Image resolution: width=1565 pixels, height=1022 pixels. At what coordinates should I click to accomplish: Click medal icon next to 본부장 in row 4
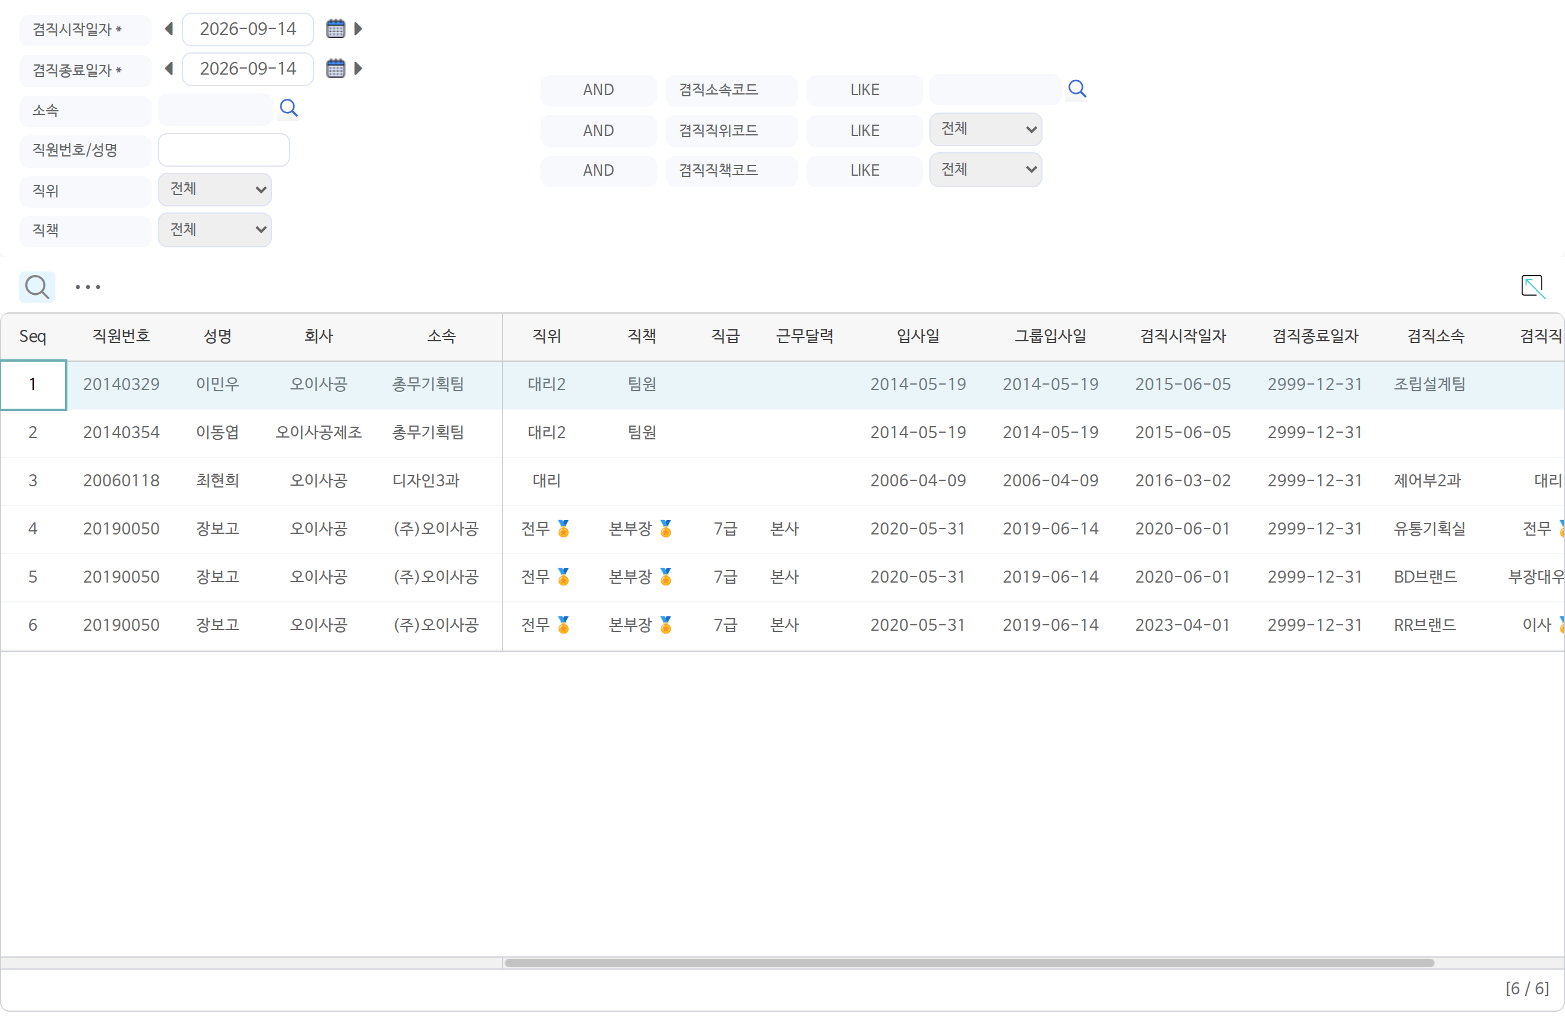pos(666,528)
